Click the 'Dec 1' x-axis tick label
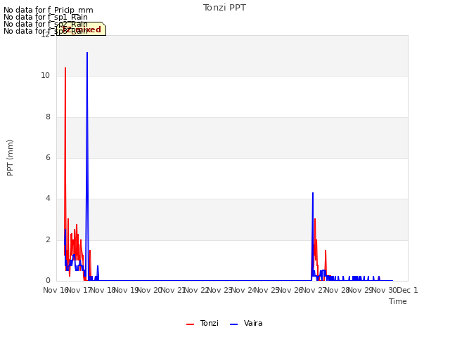This screenshot has height=337, width=450. pyautogui.click(x=408, y=290)
